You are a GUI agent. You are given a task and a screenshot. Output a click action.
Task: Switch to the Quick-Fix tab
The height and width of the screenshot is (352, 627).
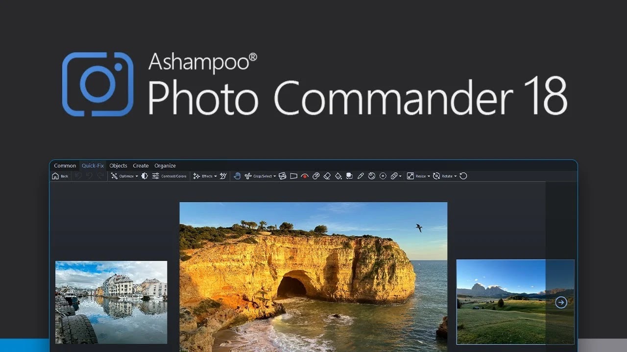(x=93, y=166)
